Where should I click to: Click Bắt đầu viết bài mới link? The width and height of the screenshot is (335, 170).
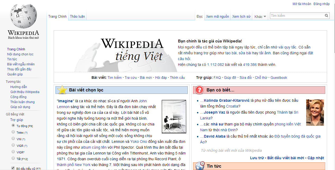(x=286, y=158)
